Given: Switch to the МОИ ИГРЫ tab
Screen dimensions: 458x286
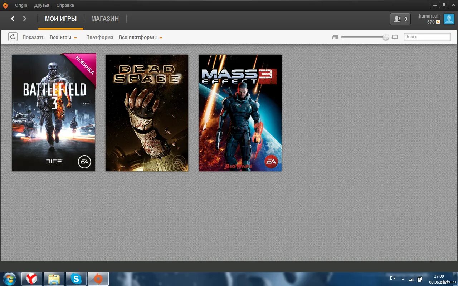Looking at the screenshot, I should [x=61, y=19].
